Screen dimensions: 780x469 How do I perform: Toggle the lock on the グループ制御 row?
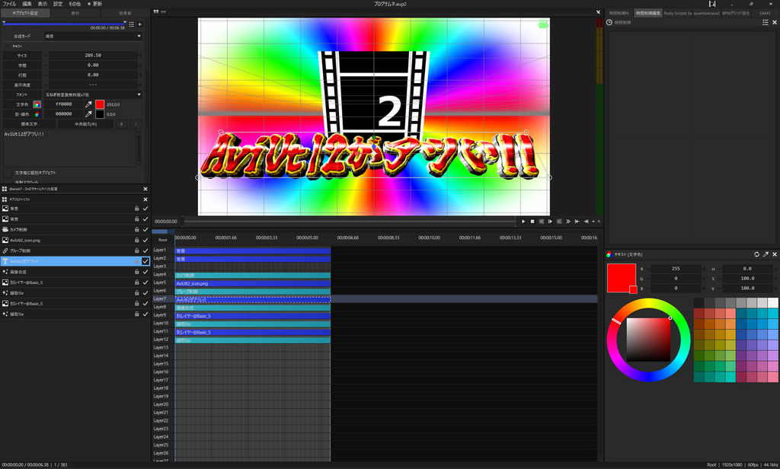coord(137,250)
